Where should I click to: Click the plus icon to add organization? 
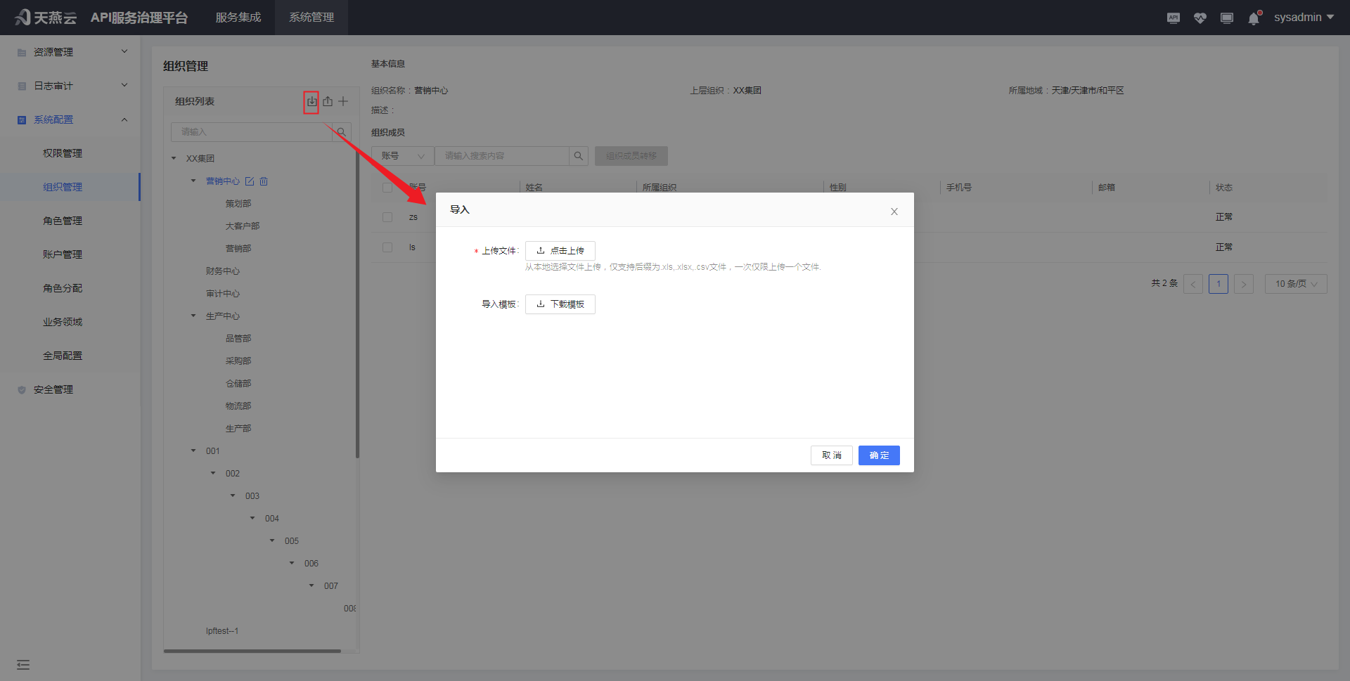343,102
